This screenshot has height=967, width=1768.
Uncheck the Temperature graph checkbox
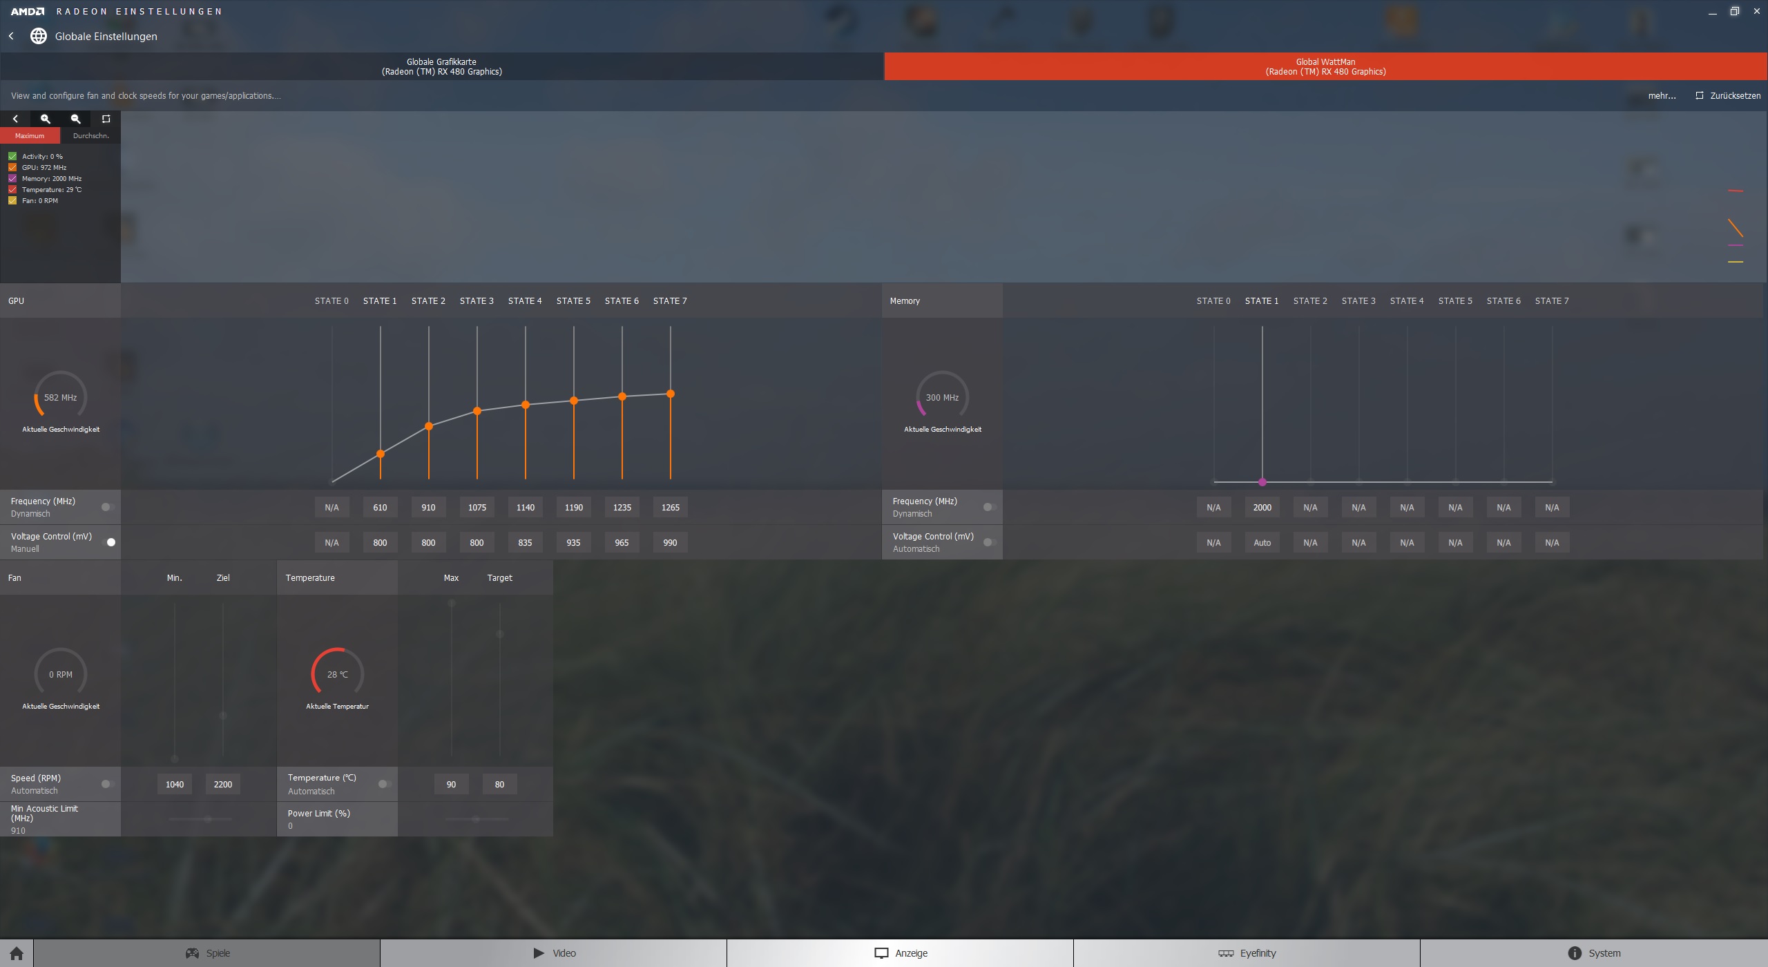(x=12, y=189)
